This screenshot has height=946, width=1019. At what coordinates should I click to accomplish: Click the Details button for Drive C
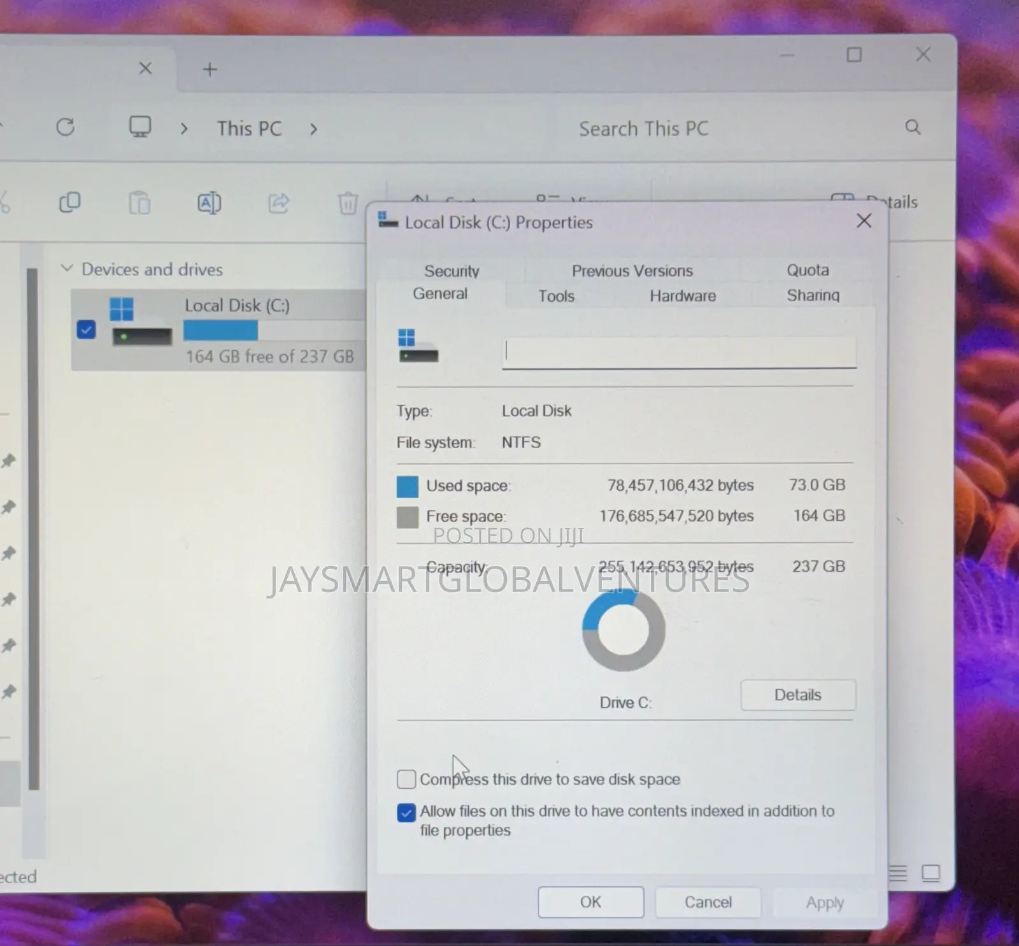pyautogui.click(x=798, y=695)
